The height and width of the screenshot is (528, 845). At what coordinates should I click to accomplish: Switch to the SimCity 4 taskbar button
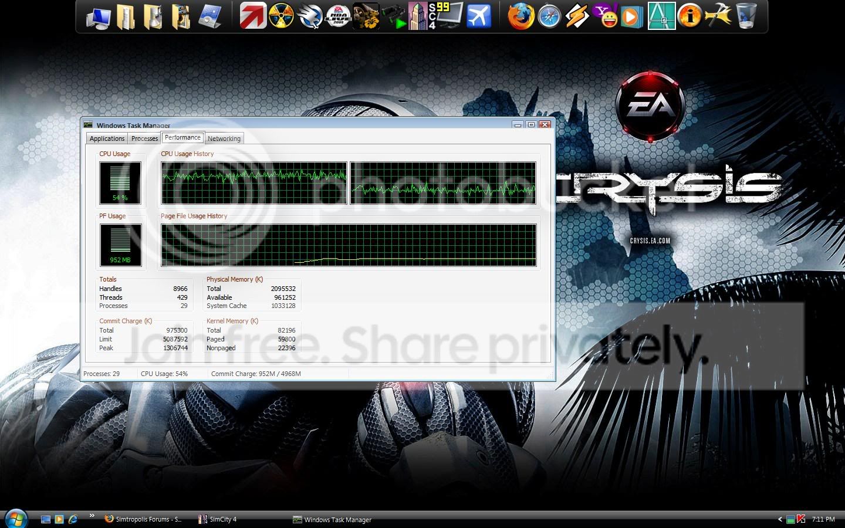tap(218, 519)
